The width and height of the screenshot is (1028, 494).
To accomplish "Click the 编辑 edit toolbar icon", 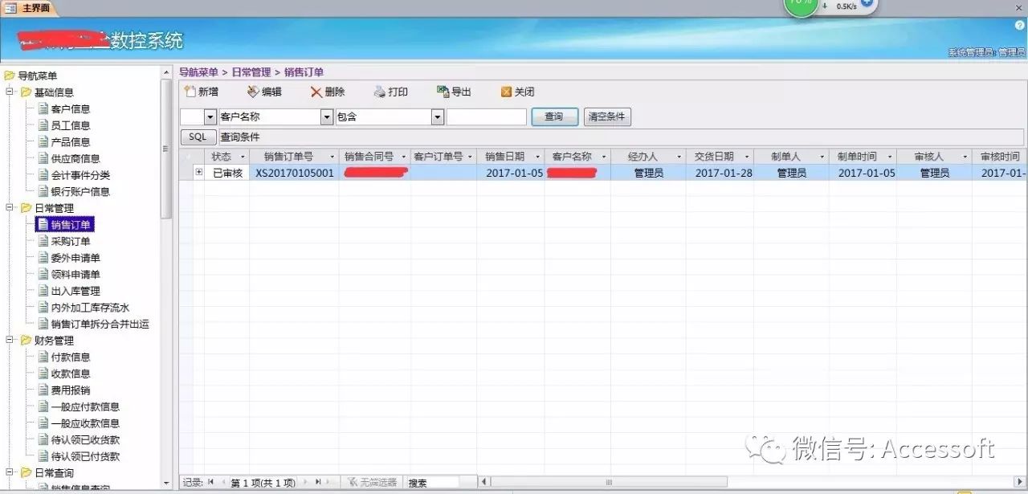I will tap(253, 92).
